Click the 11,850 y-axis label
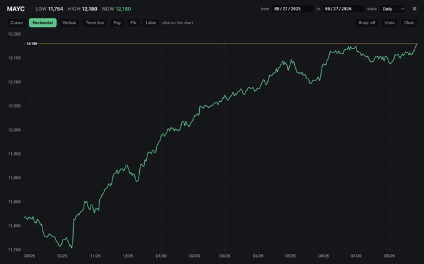This screenshot has width=424, height=264. coord(14,202)
